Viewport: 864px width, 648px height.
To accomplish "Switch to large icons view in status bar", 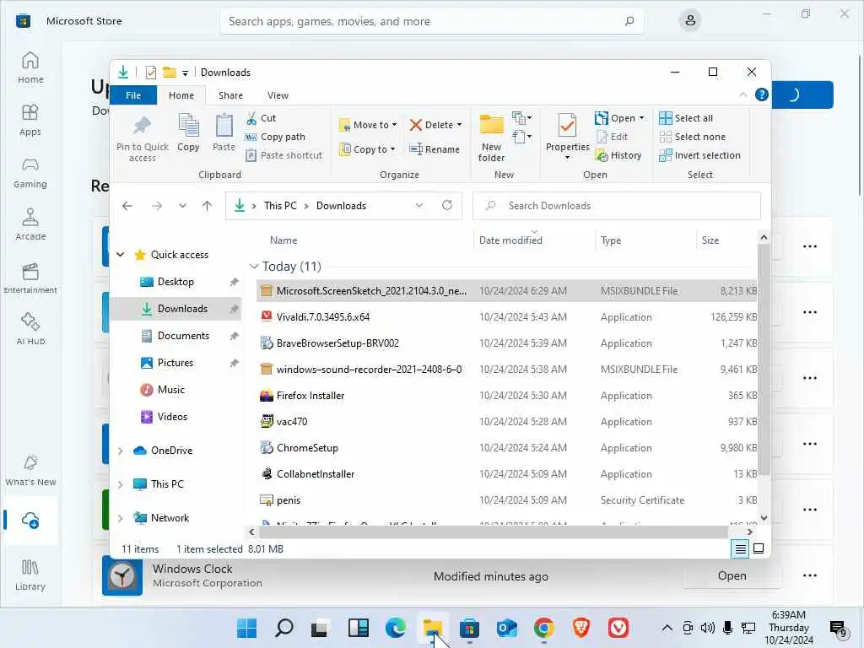I will (x=759, y=548).
